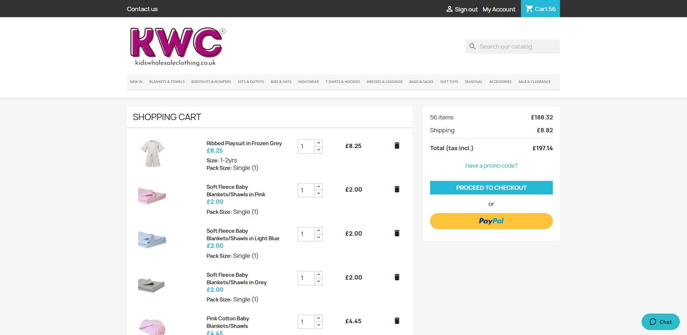Image resolution: width=687 pixels, height=335 pixels.
Task: Click the pink fleece blanket thumbnail
Action: 152,196
